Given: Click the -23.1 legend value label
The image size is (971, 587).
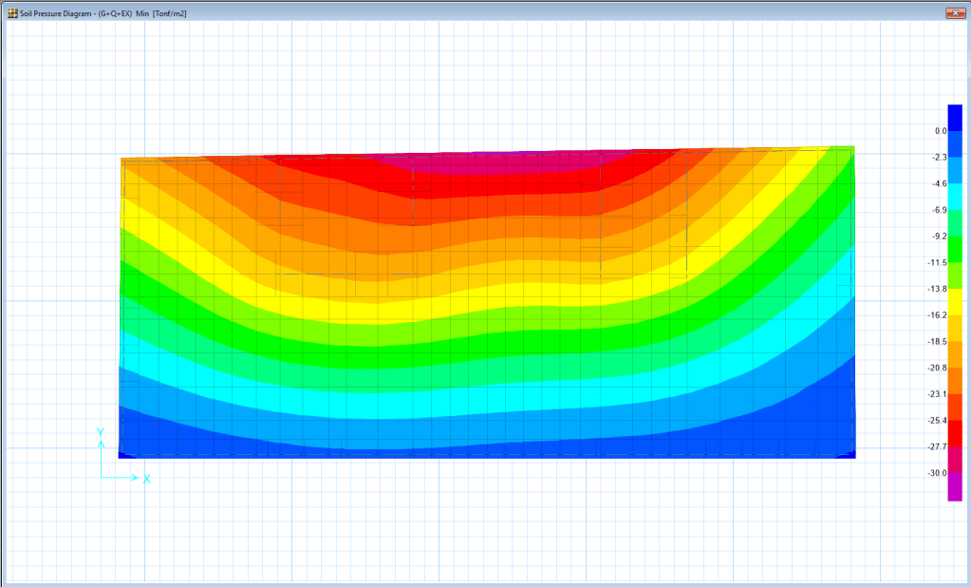Looking at the screenshot, I should (938, 394).
